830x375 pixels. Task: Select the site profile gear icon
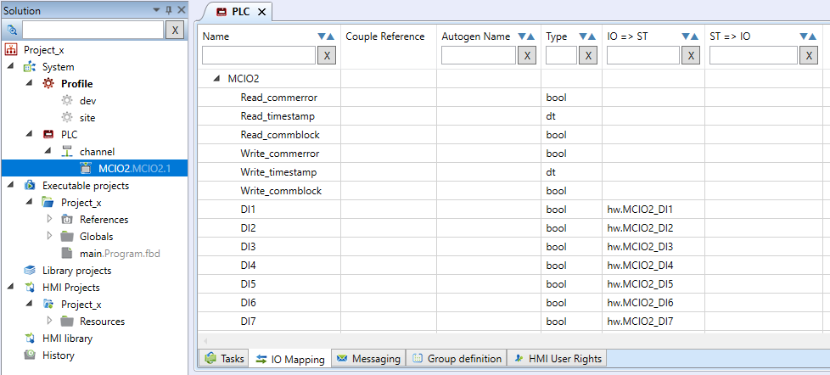[x=67, y=117]
